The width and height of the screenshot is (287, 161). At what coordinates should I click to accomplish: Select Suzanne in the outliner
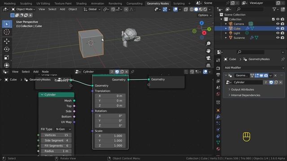pos(239,38)
